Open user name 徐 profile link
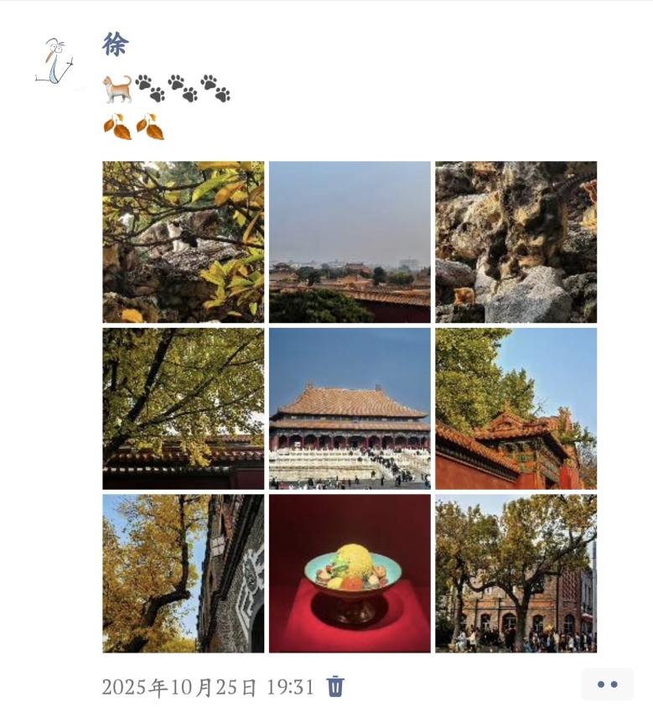Image resolution: width=653 pixels, height=723 pixels. point(115,44)
